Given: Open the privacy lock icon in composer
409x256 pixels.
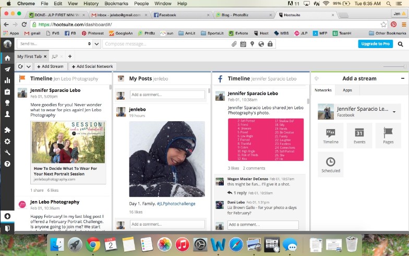Looking at the screenshot, I should tap(270, 44).
